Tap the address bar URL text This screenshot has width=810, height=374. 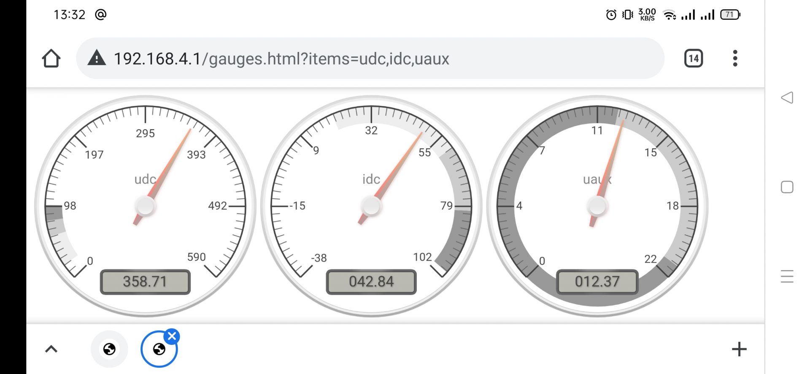(x=281, y=59)
